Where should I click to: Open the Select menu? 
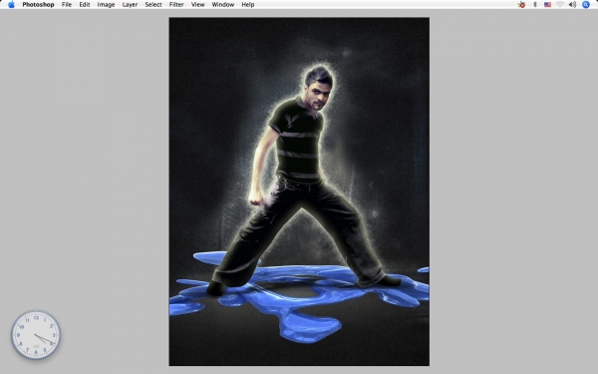coord(153,5)
